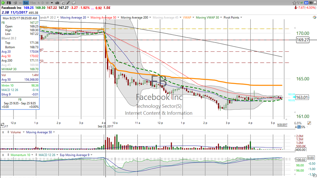Open Pivot Points dropdown

pyautogui.click(x=241, y=17)
